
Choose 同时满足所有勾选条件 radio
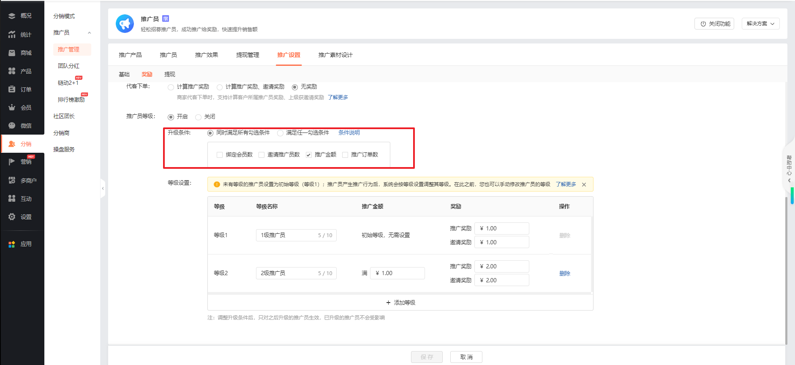pyautogui.click(x=210, y=133)
